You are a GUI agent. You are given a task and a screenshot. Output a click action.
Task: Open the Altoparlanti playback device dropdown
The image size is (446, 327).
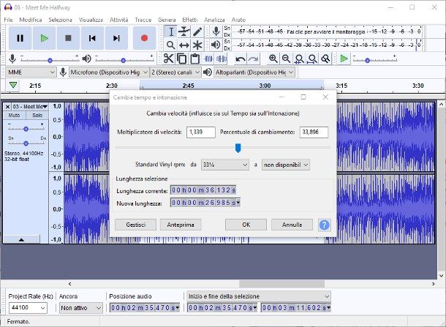(254, 72)
